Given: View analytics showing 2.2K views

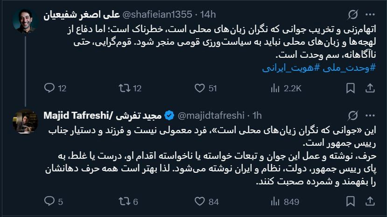Looking at the screenshot, I should (x=275, y=88).
